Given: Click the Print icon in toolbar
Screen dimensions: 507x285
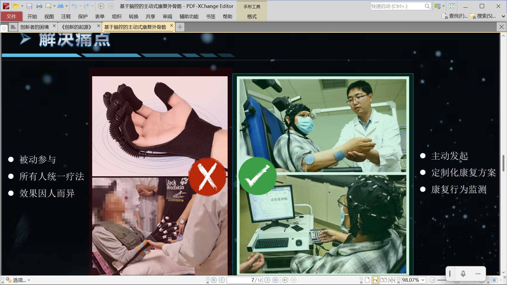Looking at the screenshot, I should pos(39,6).
